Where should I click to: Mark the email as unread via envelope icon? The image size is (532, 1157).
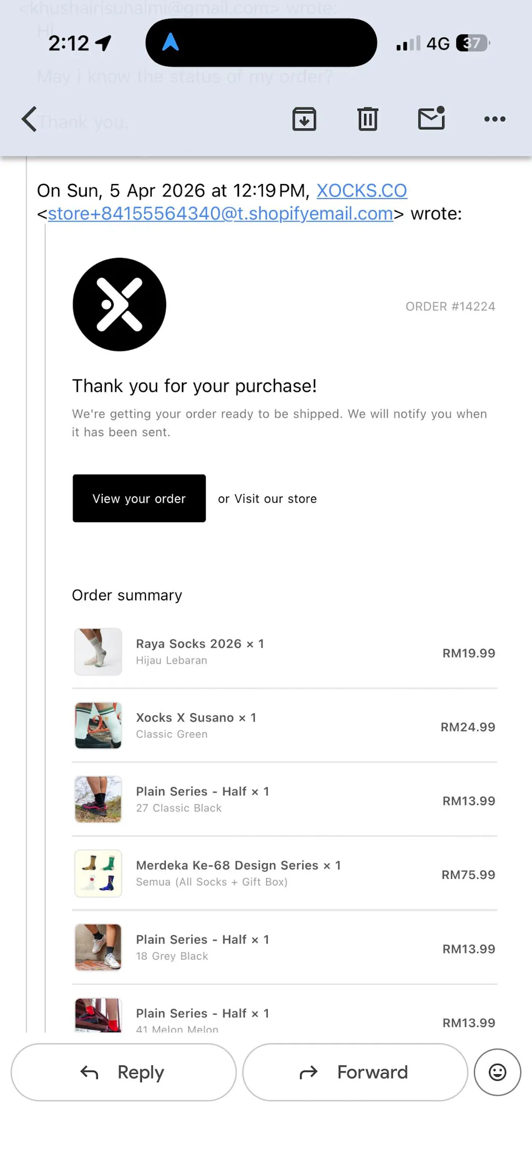432,118
